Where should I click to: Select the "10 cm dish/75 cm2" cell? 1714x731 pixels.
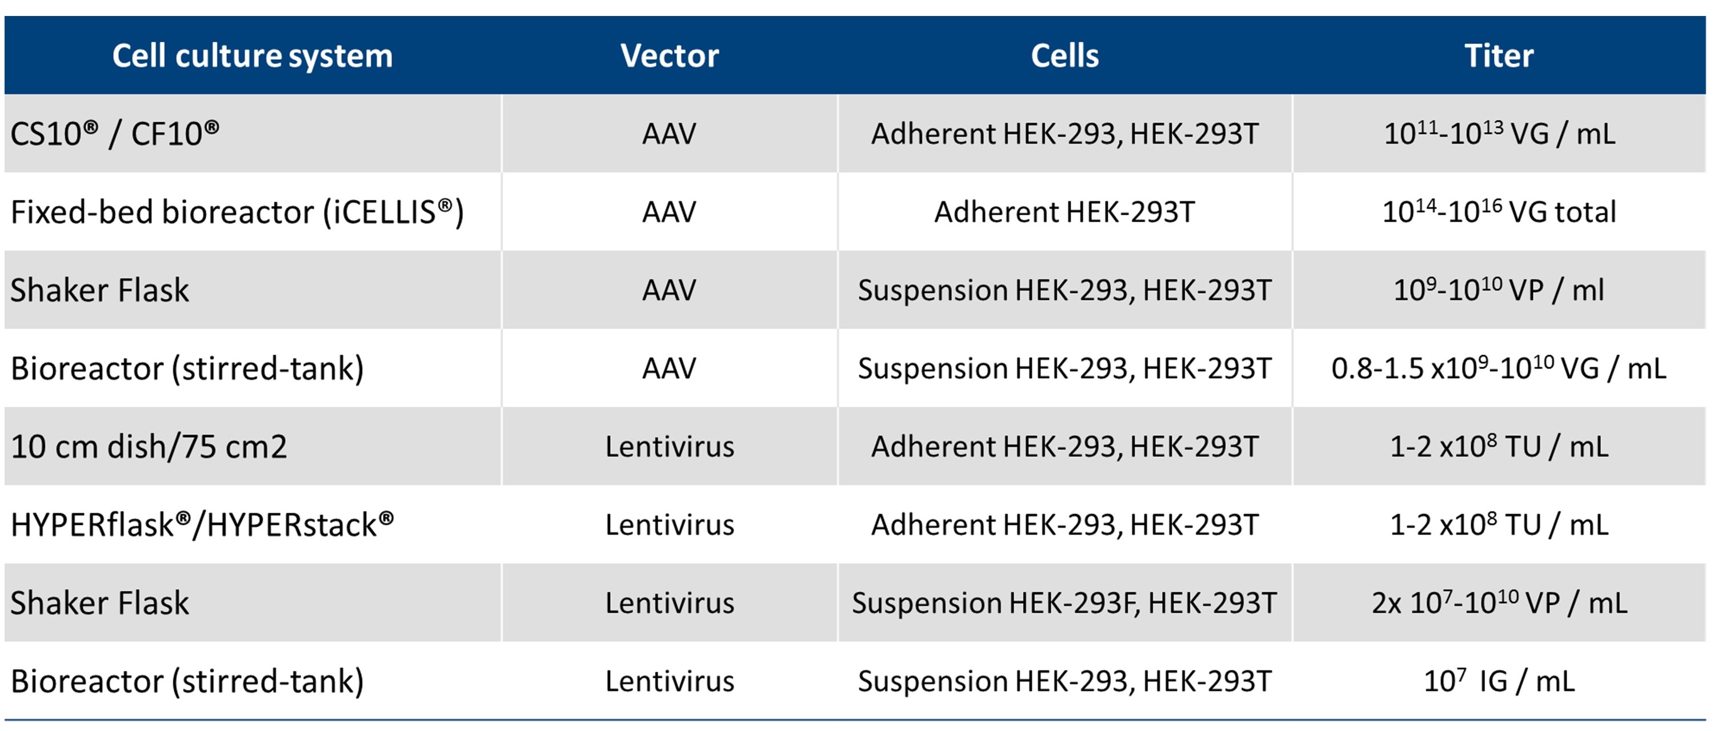coord(149,447)
